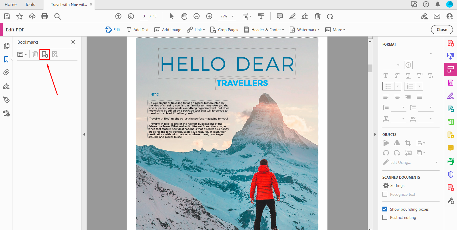Toggle bold text style
Screen dimensions: 457x230
[x=386, y=76]
